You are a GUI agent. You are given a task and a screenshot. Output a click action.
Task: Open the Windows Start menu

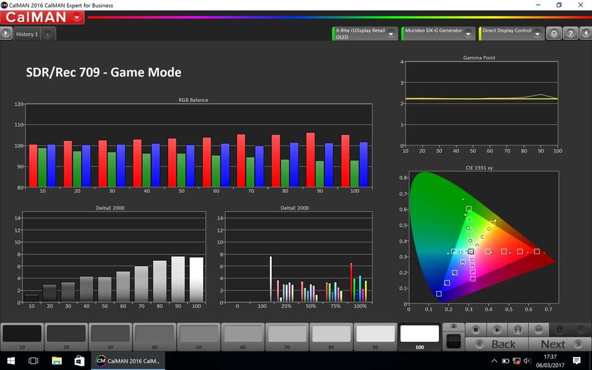(x=11, y=361)
